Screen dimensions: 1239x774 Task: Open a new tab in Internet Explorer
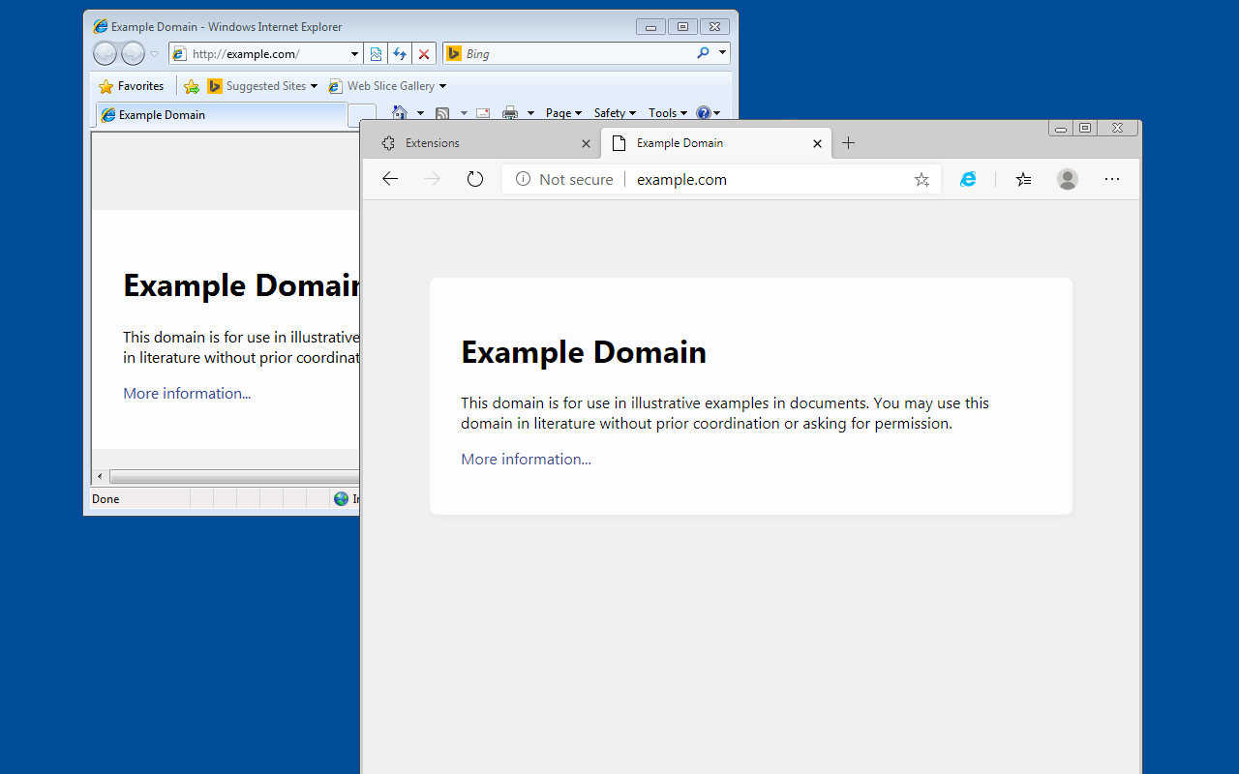point(362,115)
